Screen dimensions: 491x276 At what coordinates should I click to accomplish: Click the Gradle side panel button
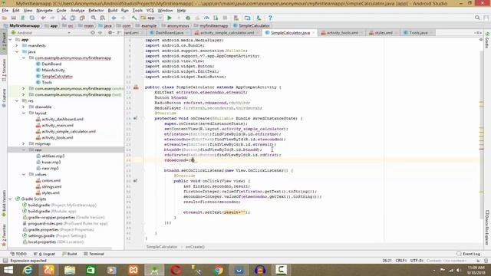(x=487, y=40)
